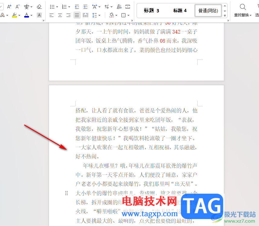This screenshot has height=226, width=259.
Task: Click the magnifier Find icon
Action: 243,7
